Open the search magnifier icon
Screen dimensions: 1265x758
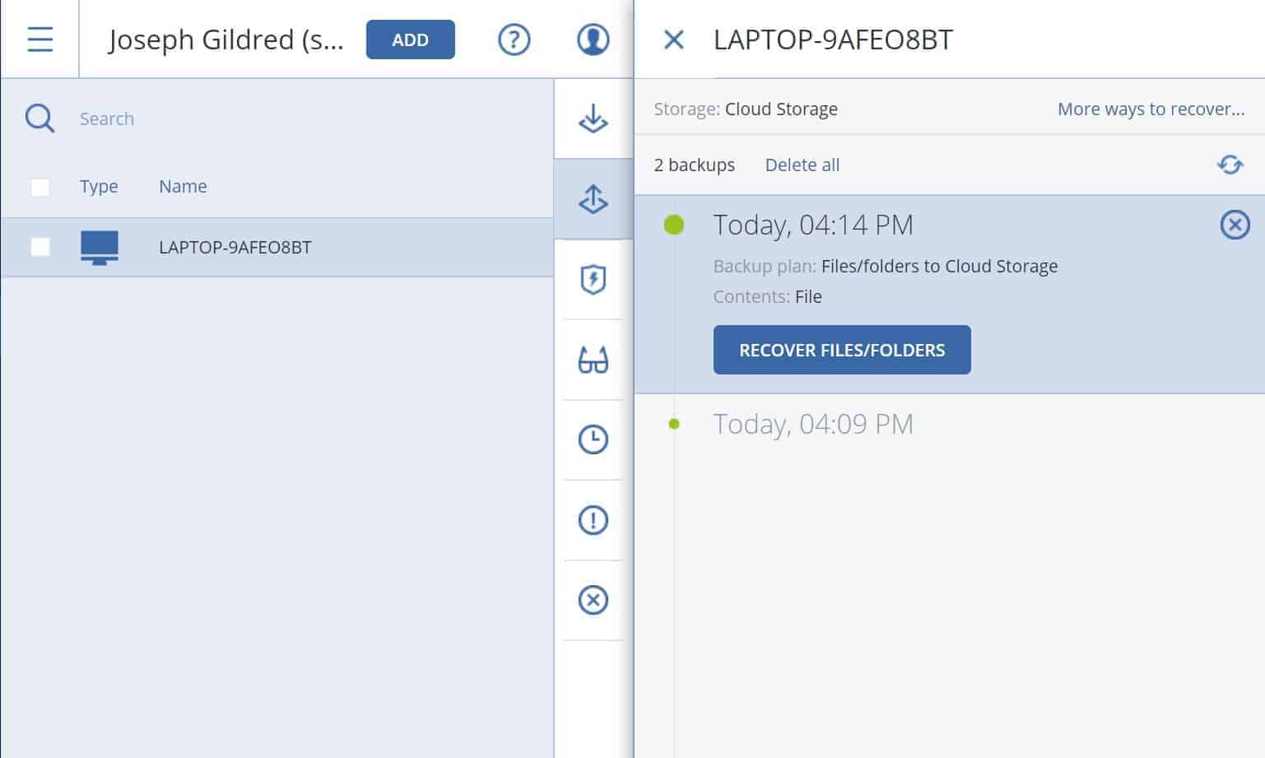39,119
